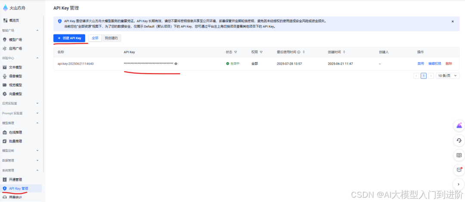Show 最后使用时间 info tooltip icon

pos(299,52)
